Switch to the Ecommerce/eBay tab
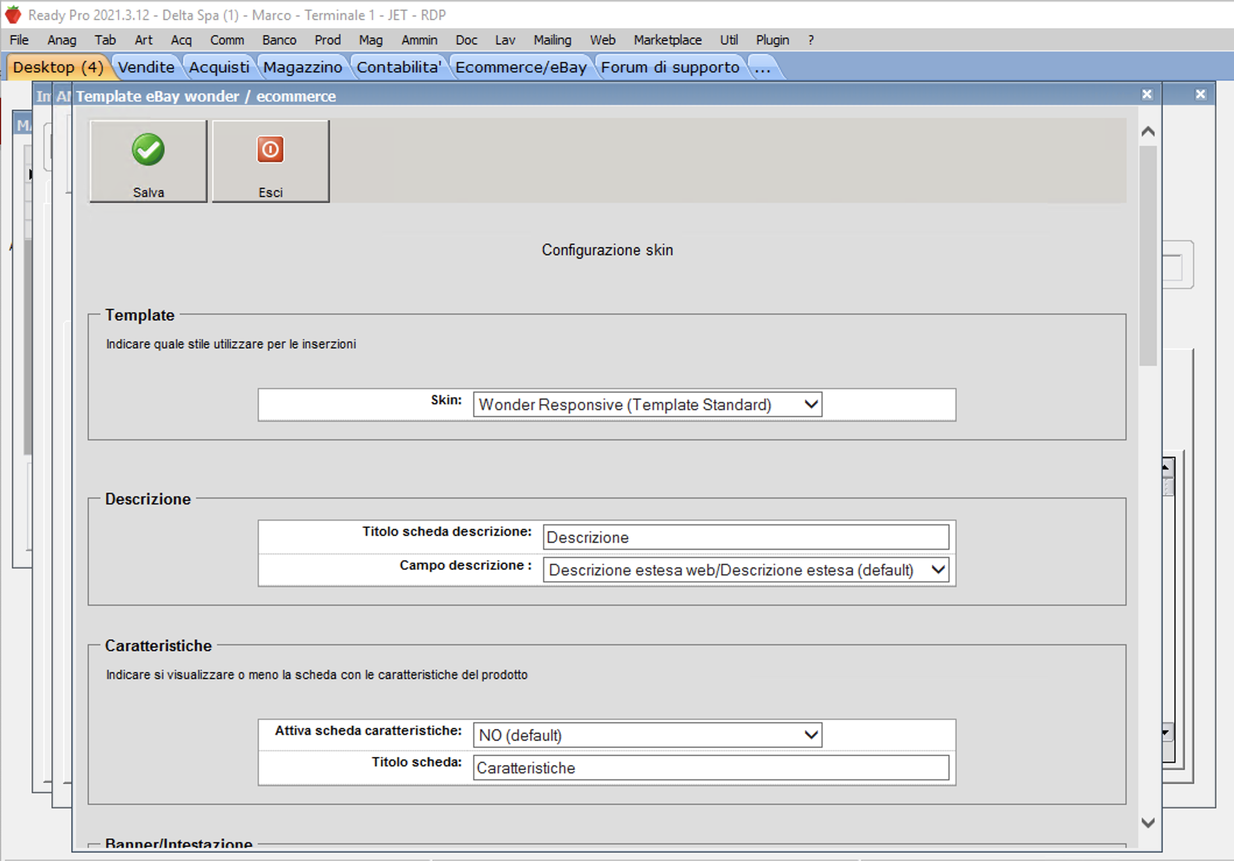The width and height of the screenshot is (1234, 861). pyautogui.click(x=521, y=68)
